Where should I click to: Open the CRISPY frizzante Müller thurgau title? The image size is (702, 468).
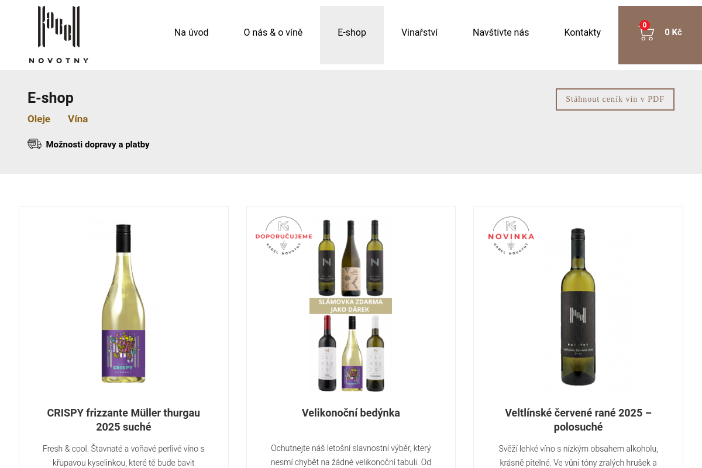tap(123, 420)
